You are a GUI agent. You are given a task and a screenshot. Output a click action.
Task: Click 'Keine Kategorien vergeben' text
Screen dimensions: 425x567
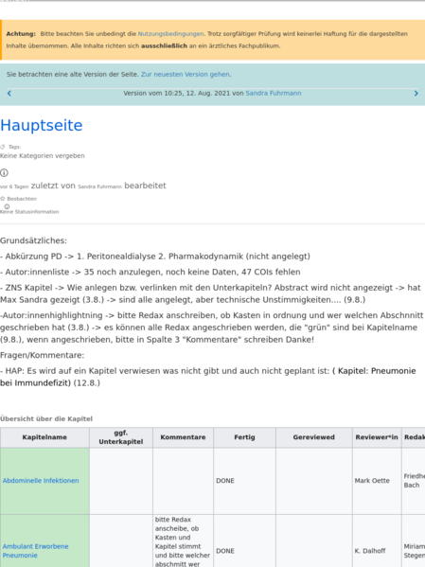click(x=43, y=156)
